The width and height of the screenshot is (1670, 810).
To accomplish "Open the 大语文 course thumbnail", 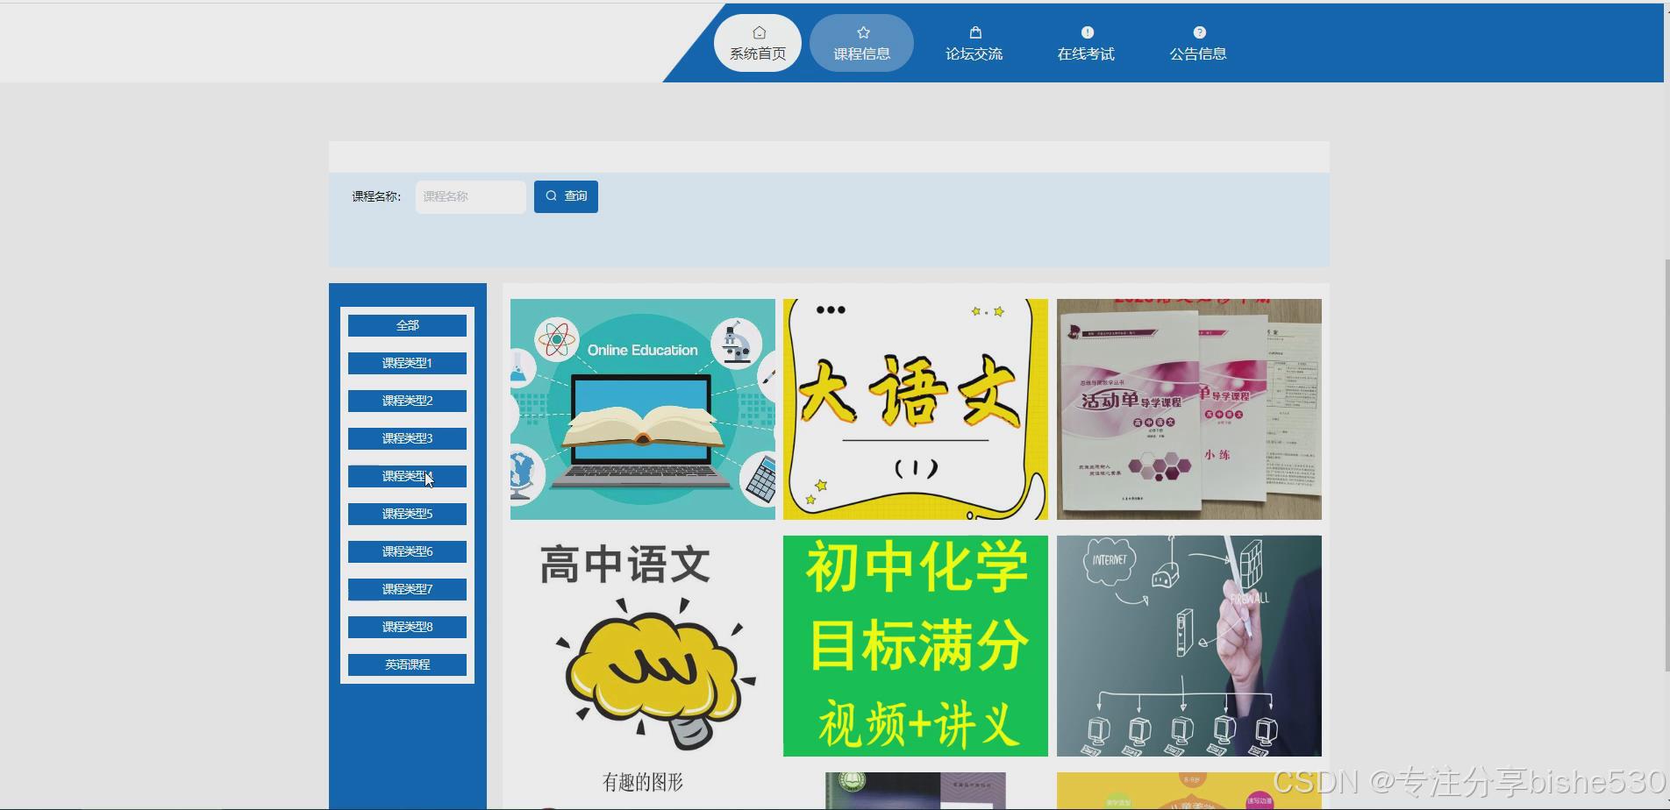I will coord(915,409).
